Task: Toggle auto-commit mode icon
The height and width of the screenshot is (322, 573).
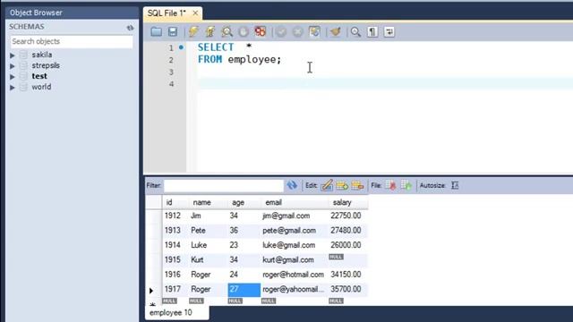Action: tap(314, 32)
